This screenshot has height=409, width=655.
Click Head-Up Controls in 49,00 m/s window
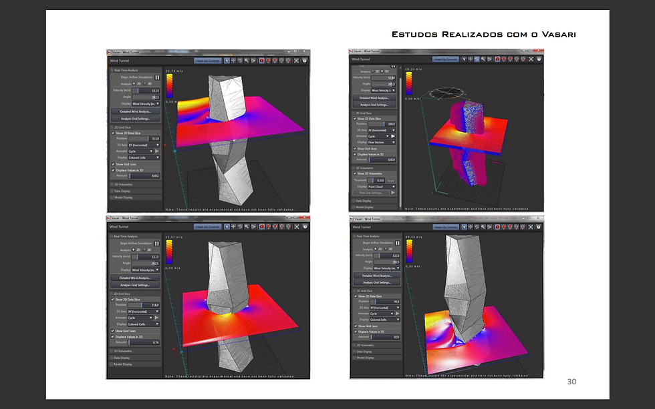click(445, 228)
